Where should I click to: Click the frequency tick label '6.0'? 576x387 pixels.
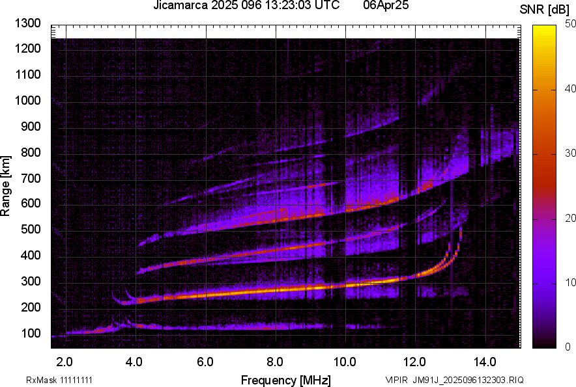point(205,362)
